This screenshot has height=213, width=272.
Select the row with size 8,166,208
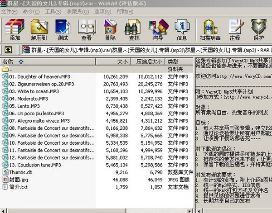pyautogui.click(x=97, y=128)
